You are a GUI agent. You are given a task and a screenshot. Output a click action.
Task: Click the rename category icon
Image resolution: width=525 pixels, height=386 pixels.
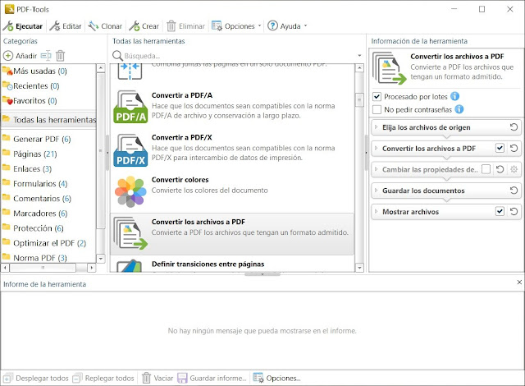coord(46,56)
